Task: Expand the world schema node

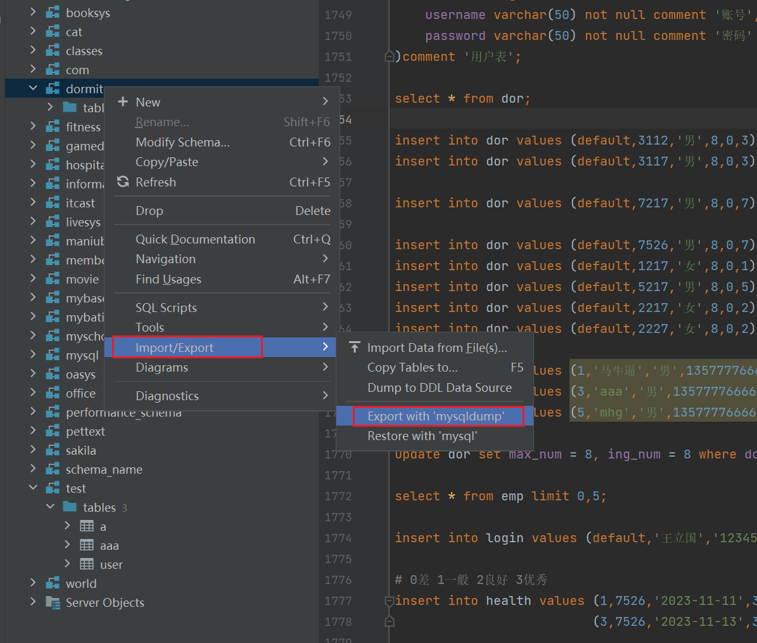Action: pyautogui.click(x=33, y=583)
